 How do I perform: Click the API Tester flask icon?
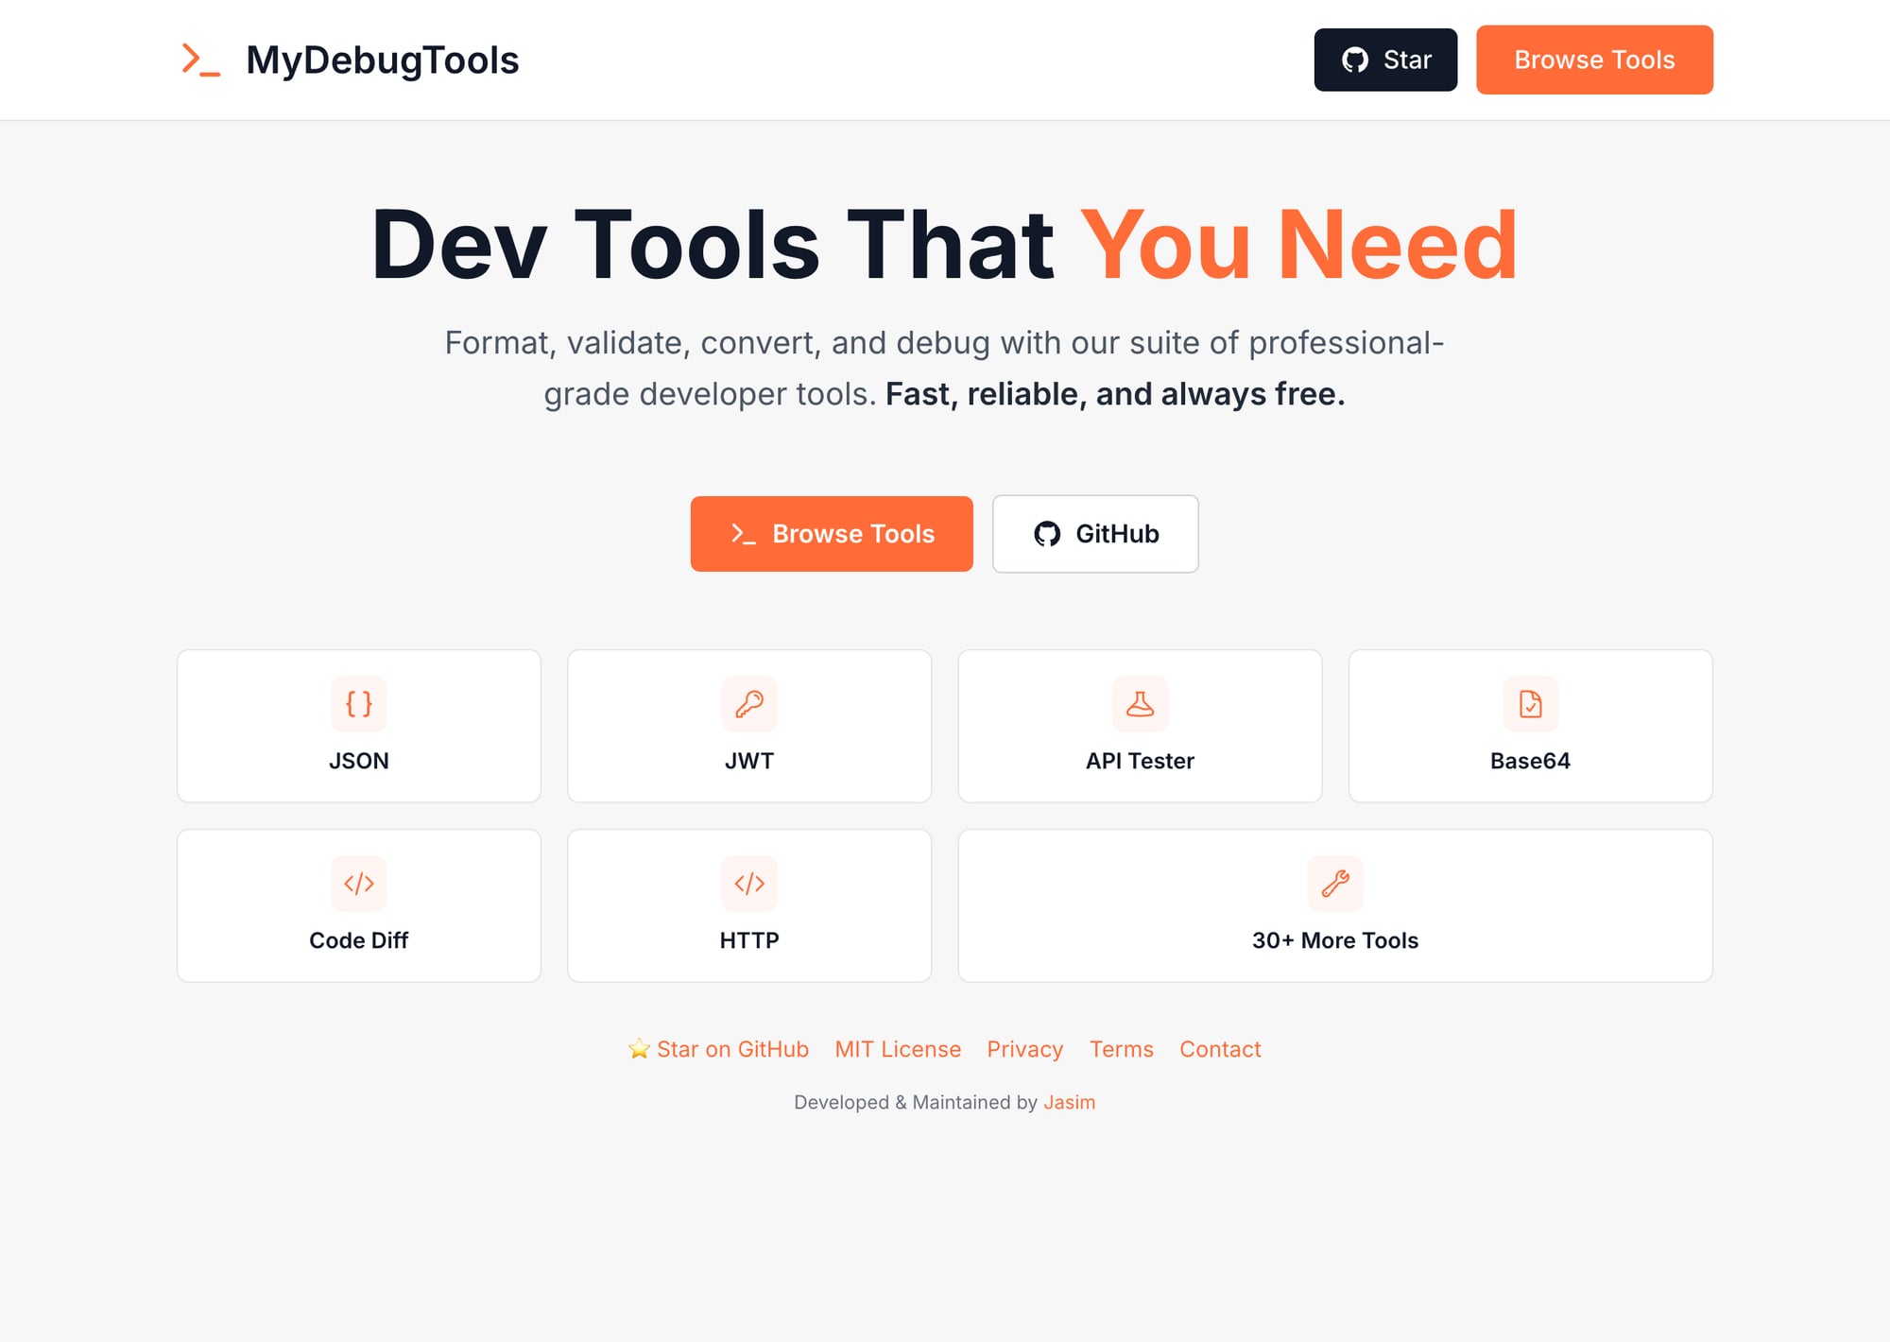pos(1140,704)
